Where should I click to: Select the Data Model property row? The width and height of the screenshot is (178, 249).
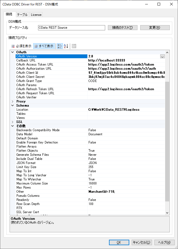(90, 134)
